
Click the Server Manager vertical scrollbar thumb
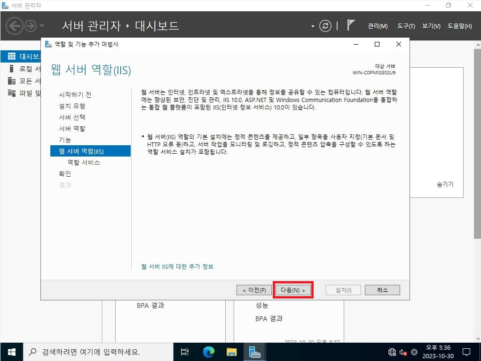click(x=477, y=143)
